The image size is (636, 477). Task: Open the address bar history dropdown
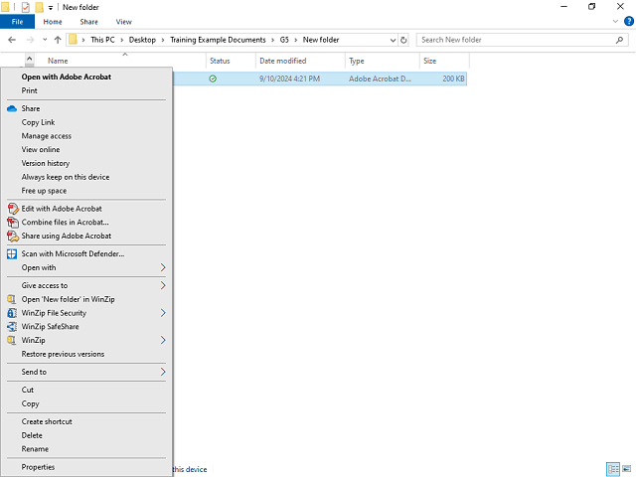point(391,40)
